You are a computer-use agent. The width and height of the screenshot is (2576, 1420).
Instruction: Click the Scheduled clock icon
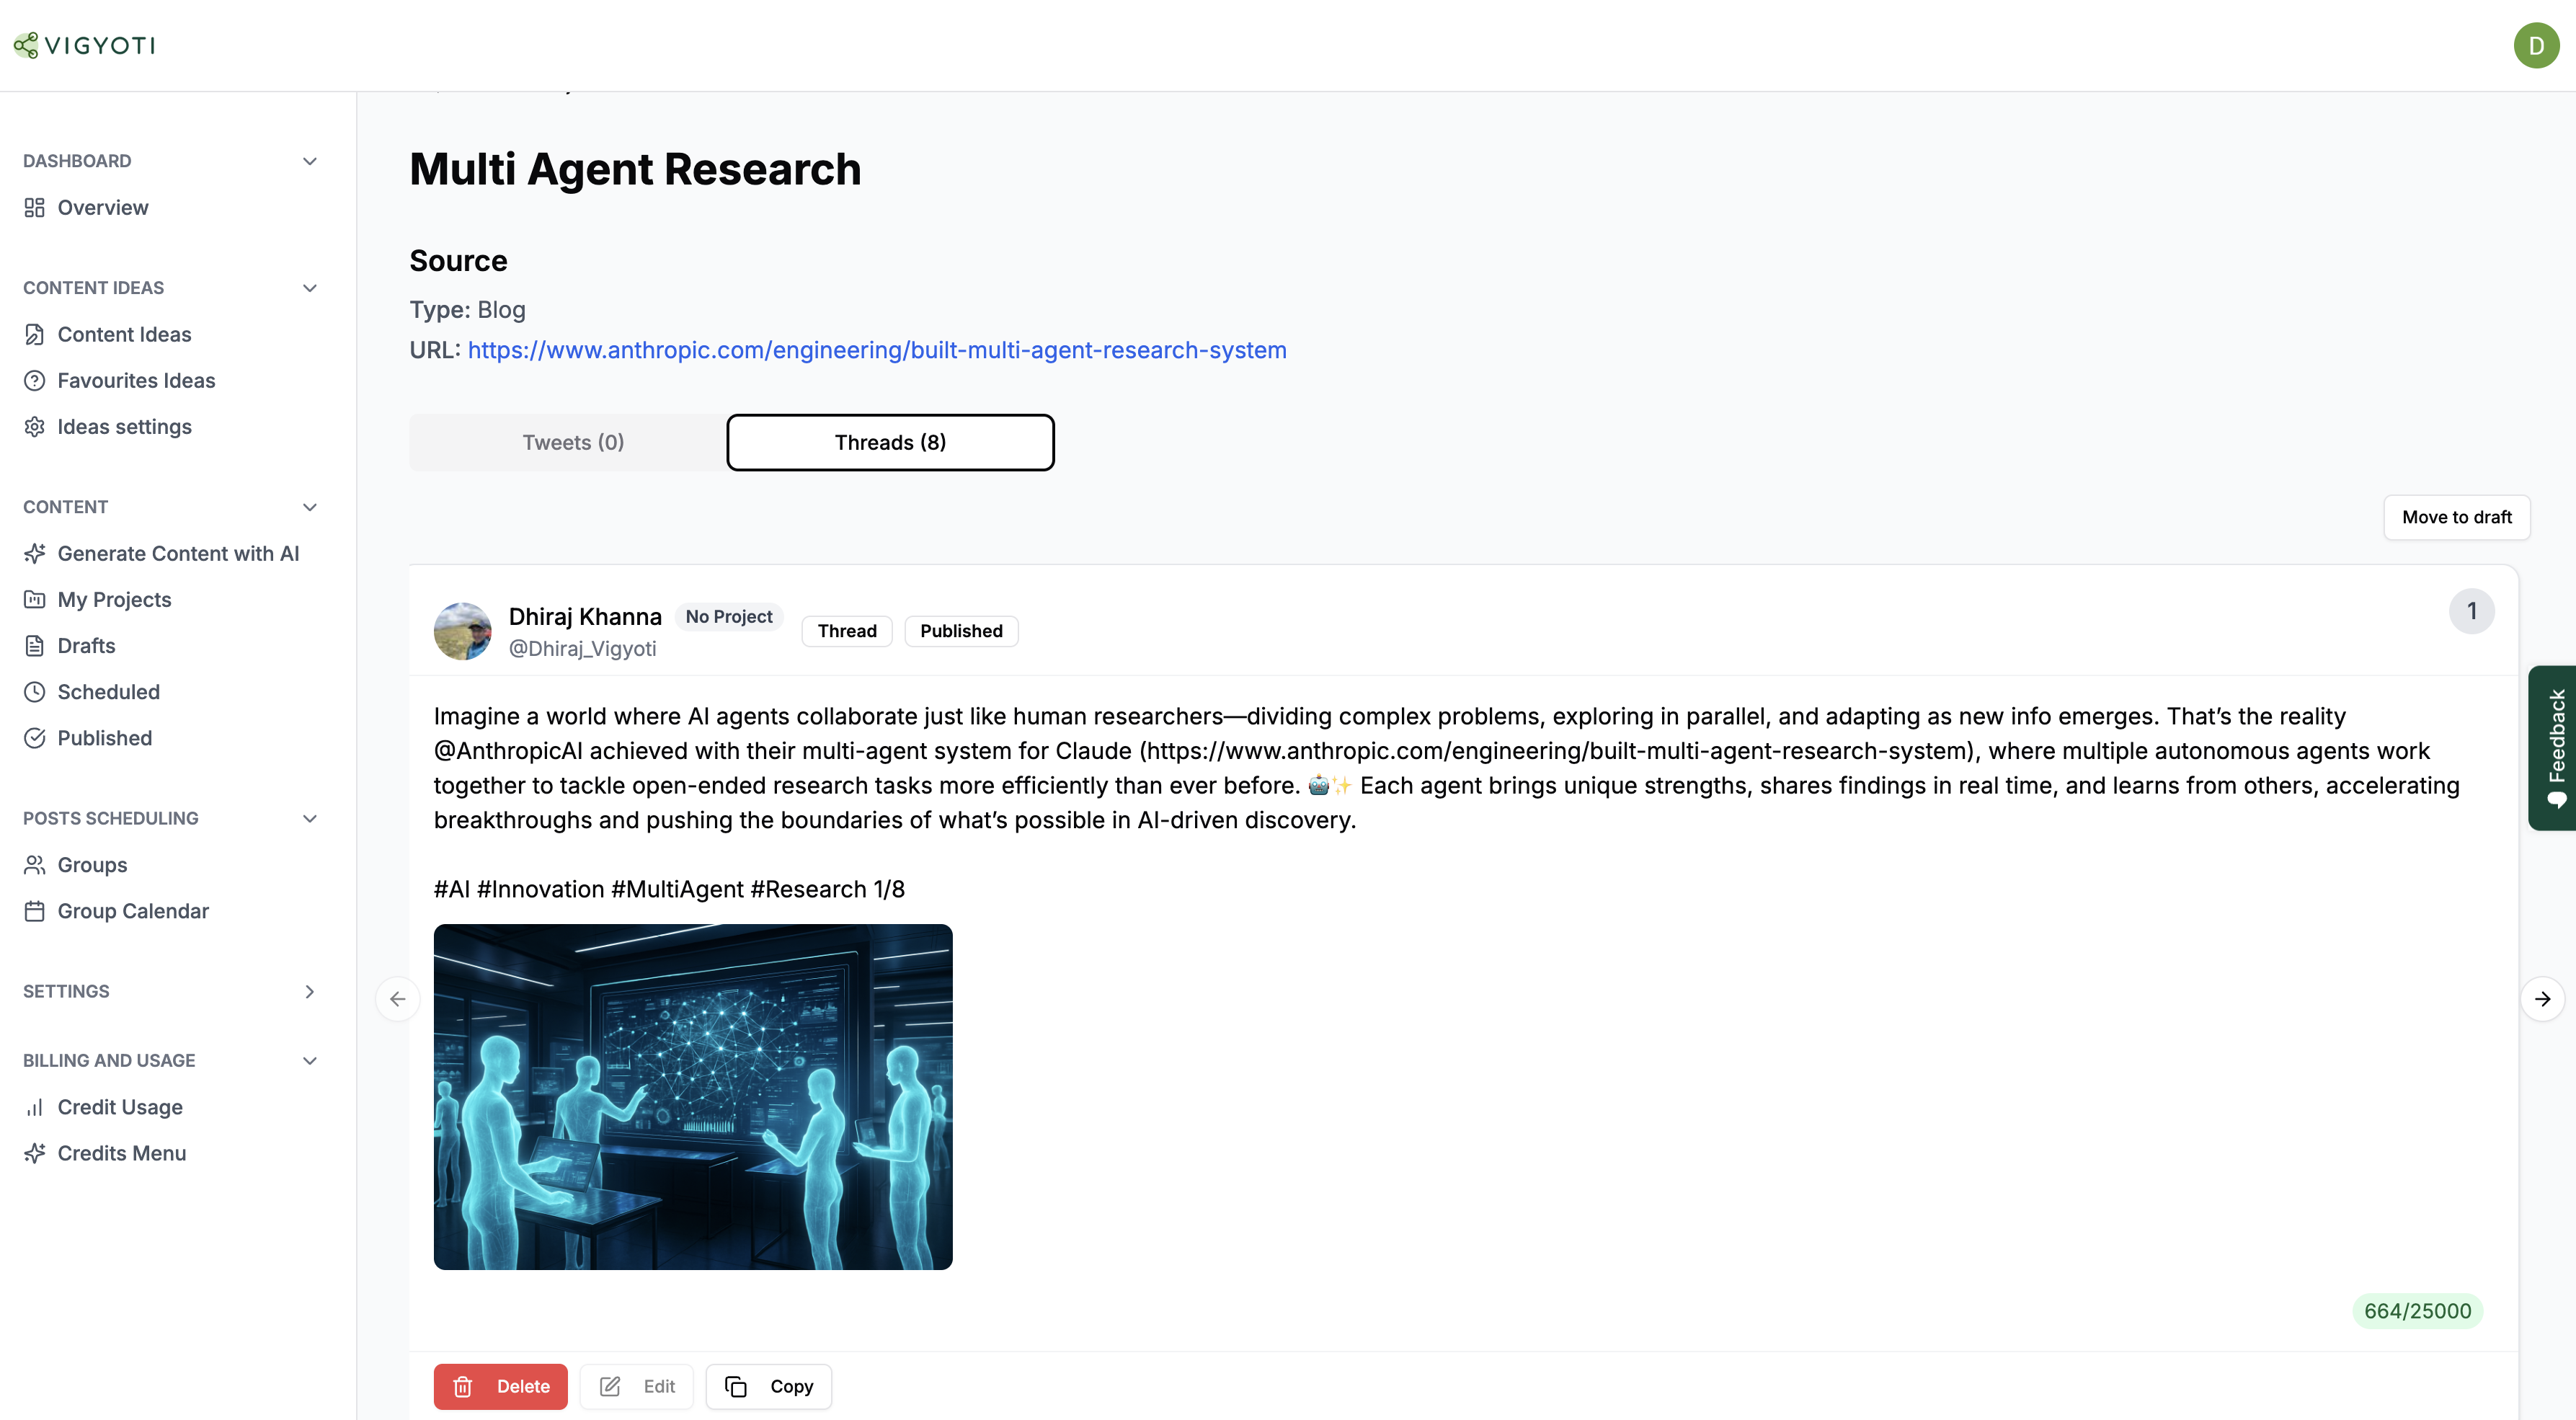(35, 692)
